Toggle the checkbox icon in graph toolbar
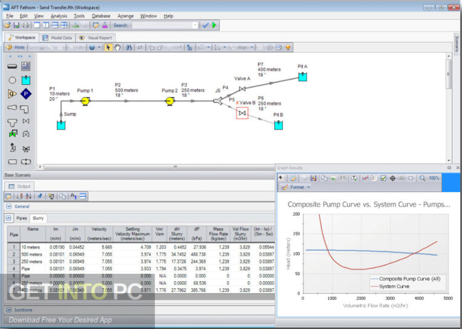 [383, 178]
